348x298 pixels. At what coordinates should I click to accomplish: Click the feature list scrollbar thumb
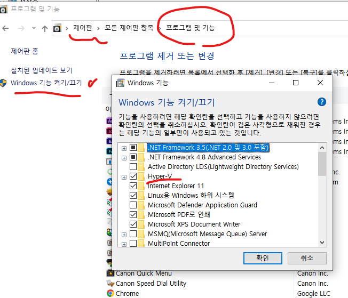322,164
